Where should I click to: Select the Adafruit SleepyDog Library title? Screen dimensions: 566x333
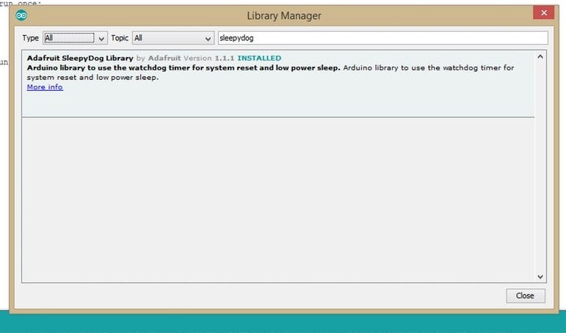pyautogui.click(x=80, y=58)
